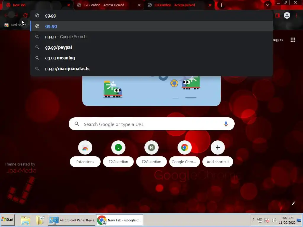Customize Chrome with the pencil icon
The image size is (303, 227).
click(x=293, y=203)
